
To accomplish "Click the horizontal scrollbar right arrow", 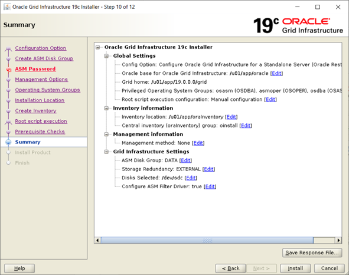I will 338,240.
